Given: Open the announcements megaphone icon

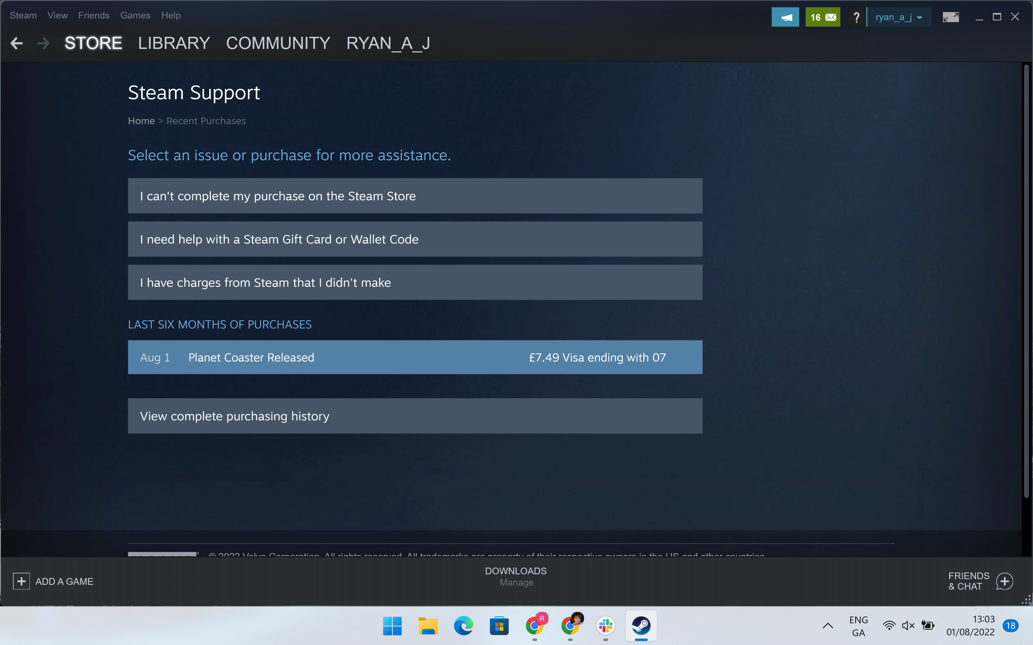Looking at the screenshot, I should tap(785, 17).
